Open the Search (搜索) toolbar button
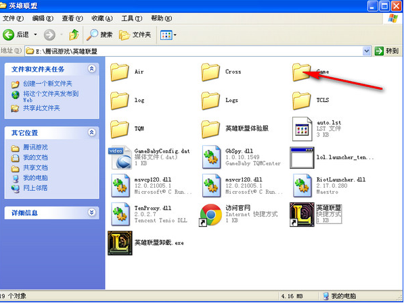 click(x=100, y=34)
